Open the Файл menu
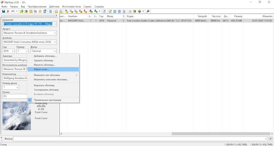Viewport: 274px width, 146px height. click(x=4, y=7)
